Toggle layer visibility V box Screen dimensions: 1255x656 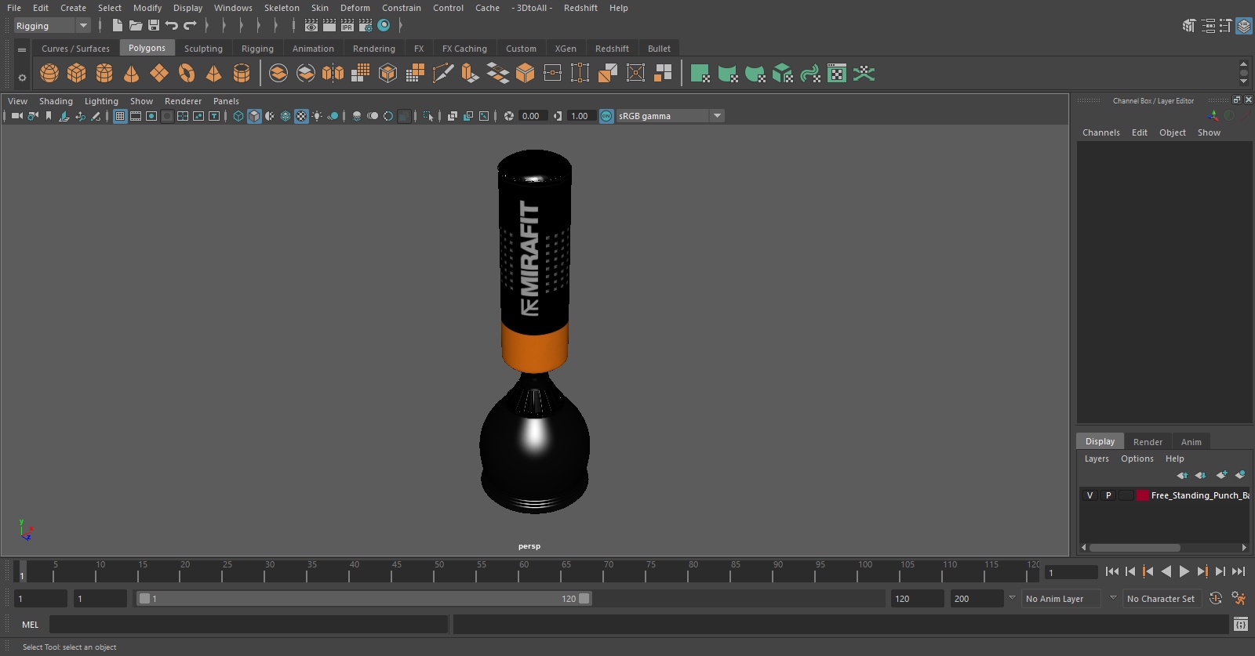(1089, 495)
